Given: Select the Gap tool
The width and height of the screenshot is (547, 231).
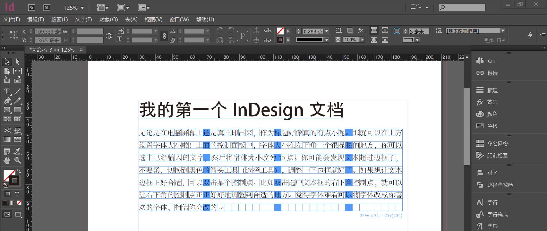Looking at the screenshot, I should pyautogui.click(x=18, y=71).
